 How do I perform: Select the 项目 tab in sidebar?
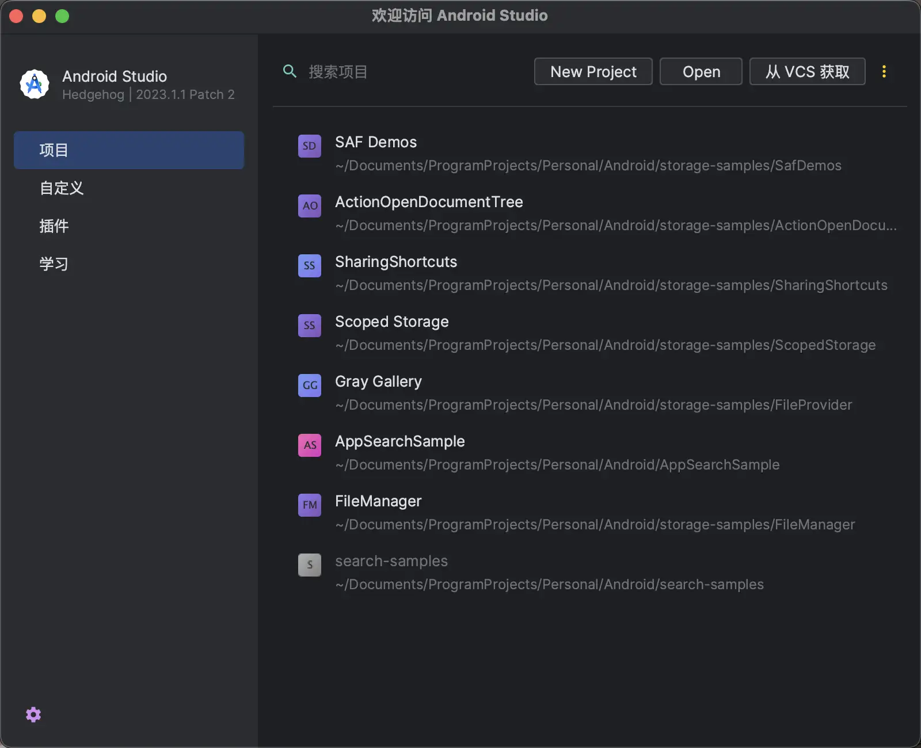(x=129, y=150)
